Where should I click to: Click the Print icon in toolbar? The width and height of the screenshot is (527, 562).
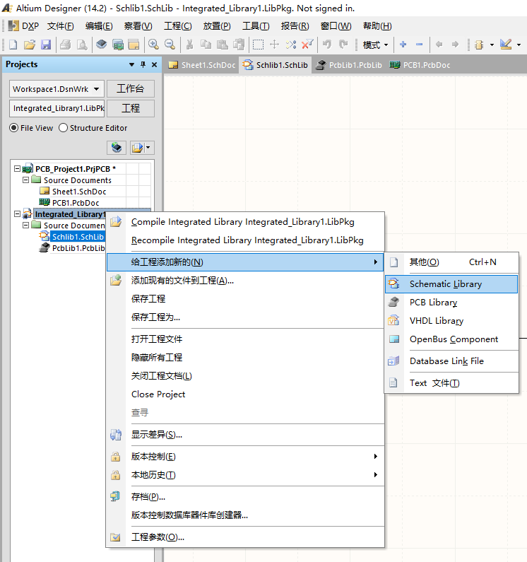[x=65, y=45]
